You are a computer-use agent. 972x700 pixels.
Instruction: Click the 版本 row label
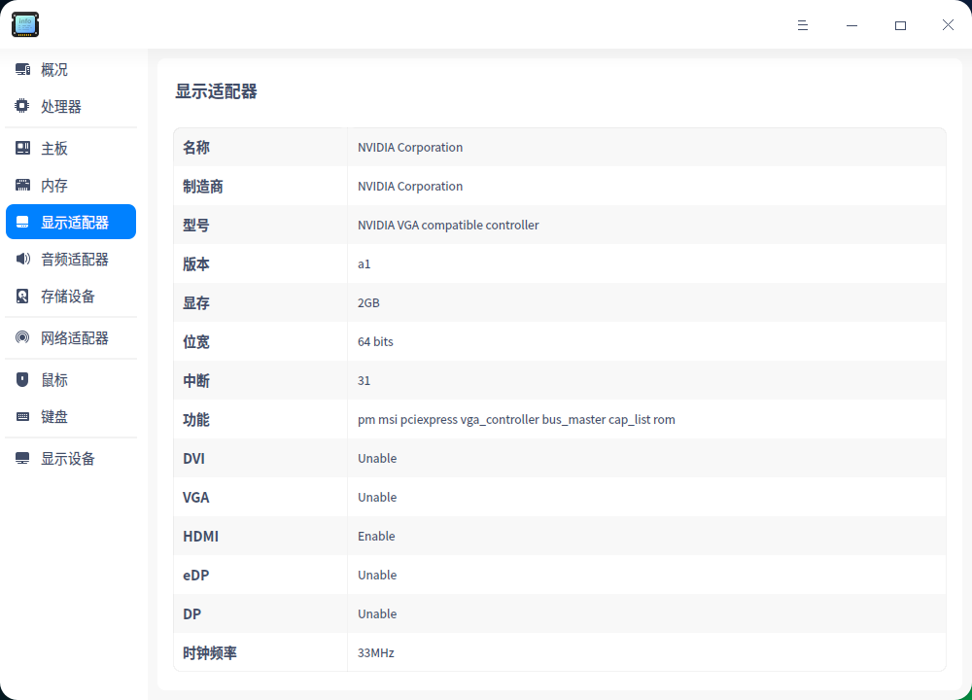pos(196,264)
